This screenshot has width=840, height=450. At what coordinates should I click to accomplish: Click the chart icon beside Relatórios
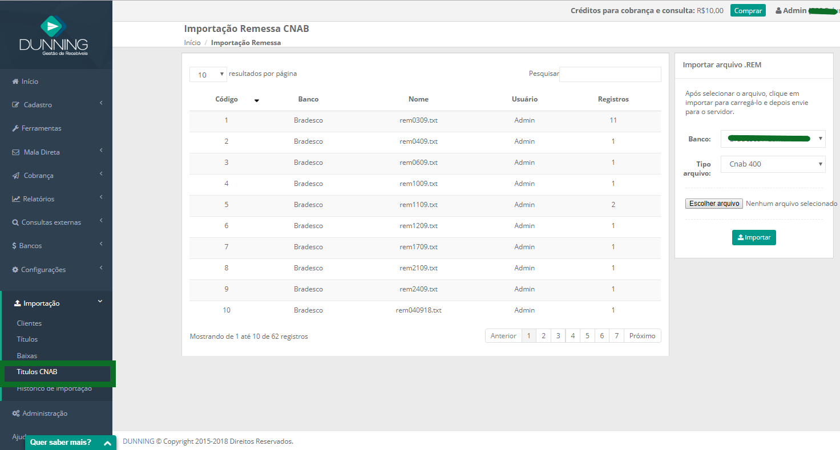click(x=16, y=199)
